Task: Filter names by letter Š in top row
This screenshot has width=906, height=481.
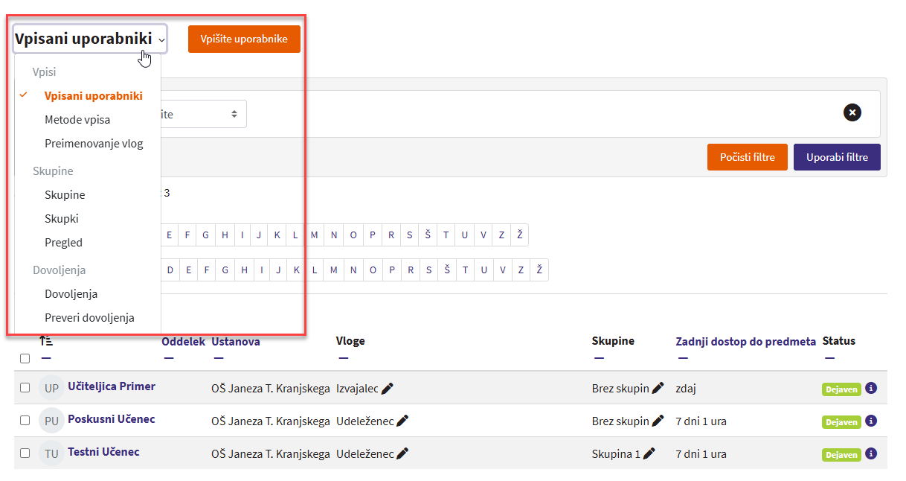Action: coord(428,235)
